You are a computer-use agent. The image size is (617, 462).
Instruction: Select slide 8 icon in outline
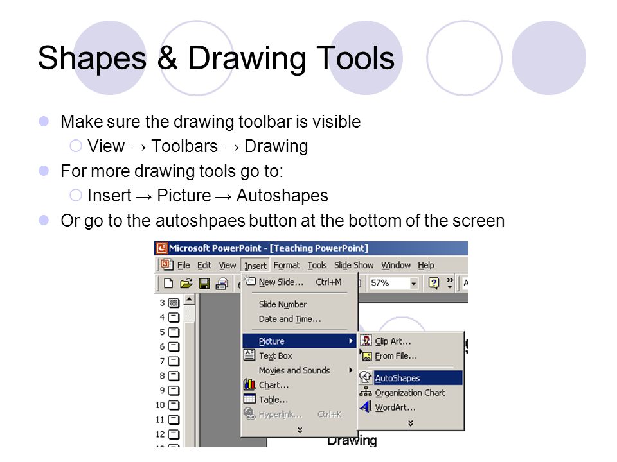[174, 375]
